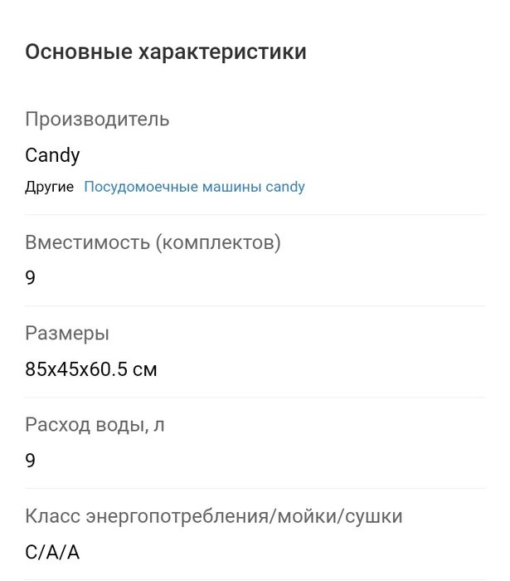Click the Candy manufacturer value
510x581 pixels.
tap(52, 154)
